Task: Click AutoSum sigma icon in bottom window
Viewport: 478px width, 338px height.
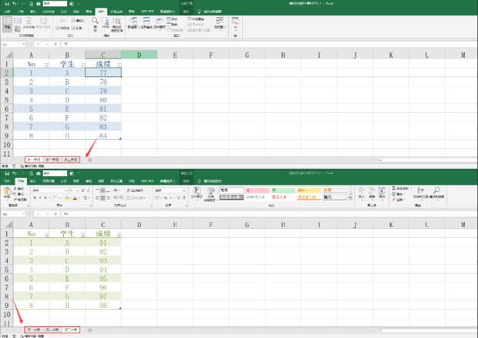Action: 394,189
